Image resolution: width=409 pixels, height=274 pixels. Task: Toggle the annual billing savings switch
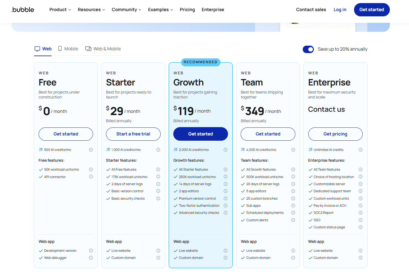(x=308, y=49)
